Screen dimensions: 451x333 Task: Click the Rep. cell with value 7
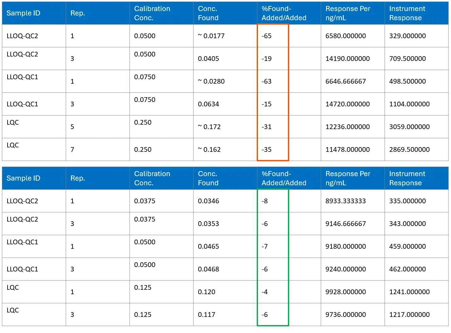click(x=72, y=150)
